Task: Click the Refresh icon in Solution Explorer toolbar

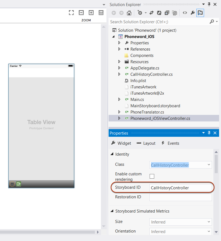Action: click(159, 13)
